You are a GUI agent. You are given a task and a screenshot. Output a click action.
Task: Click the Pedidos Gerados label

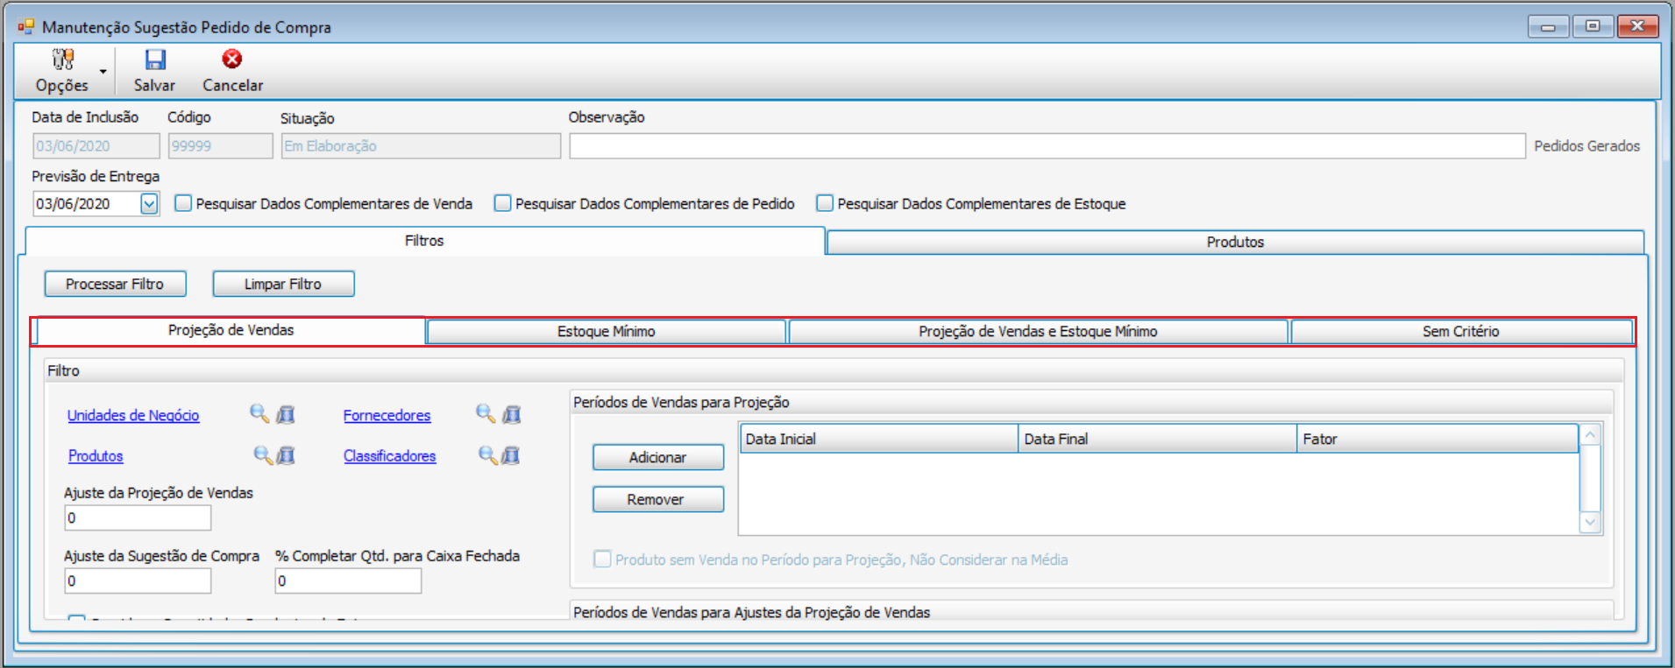coord(1586,146)
